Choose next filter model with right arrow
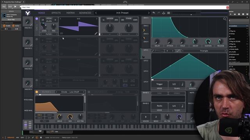This screenshot has height=140, width=250. (84, 92)
